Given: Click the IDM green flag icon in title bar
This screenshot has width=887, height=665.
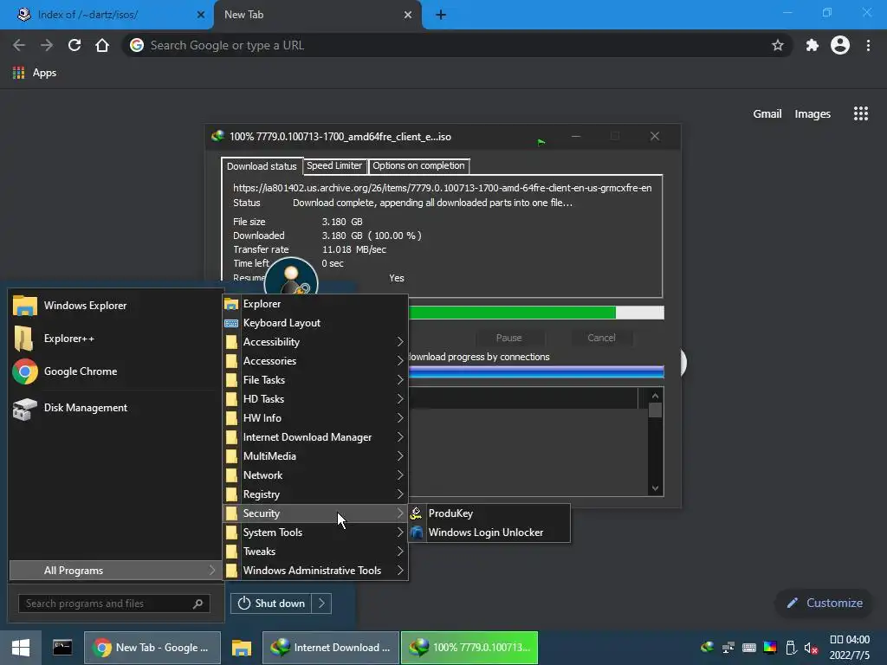Looking at the screenshot, I should tap(541, 143).
